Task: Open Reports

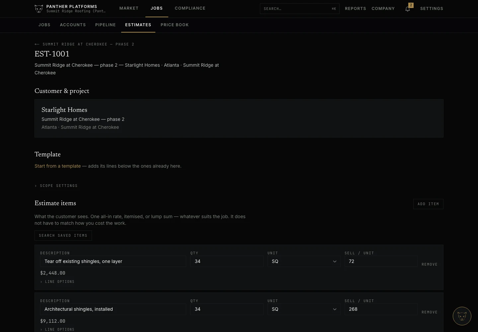Action: pyautogui.click(x=355, y=9)
